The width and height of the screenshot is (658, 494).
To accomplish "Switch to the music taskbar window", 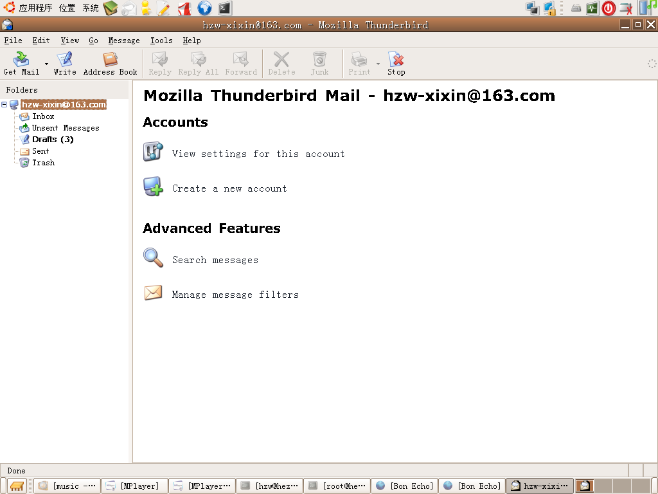I will point(67,486).
